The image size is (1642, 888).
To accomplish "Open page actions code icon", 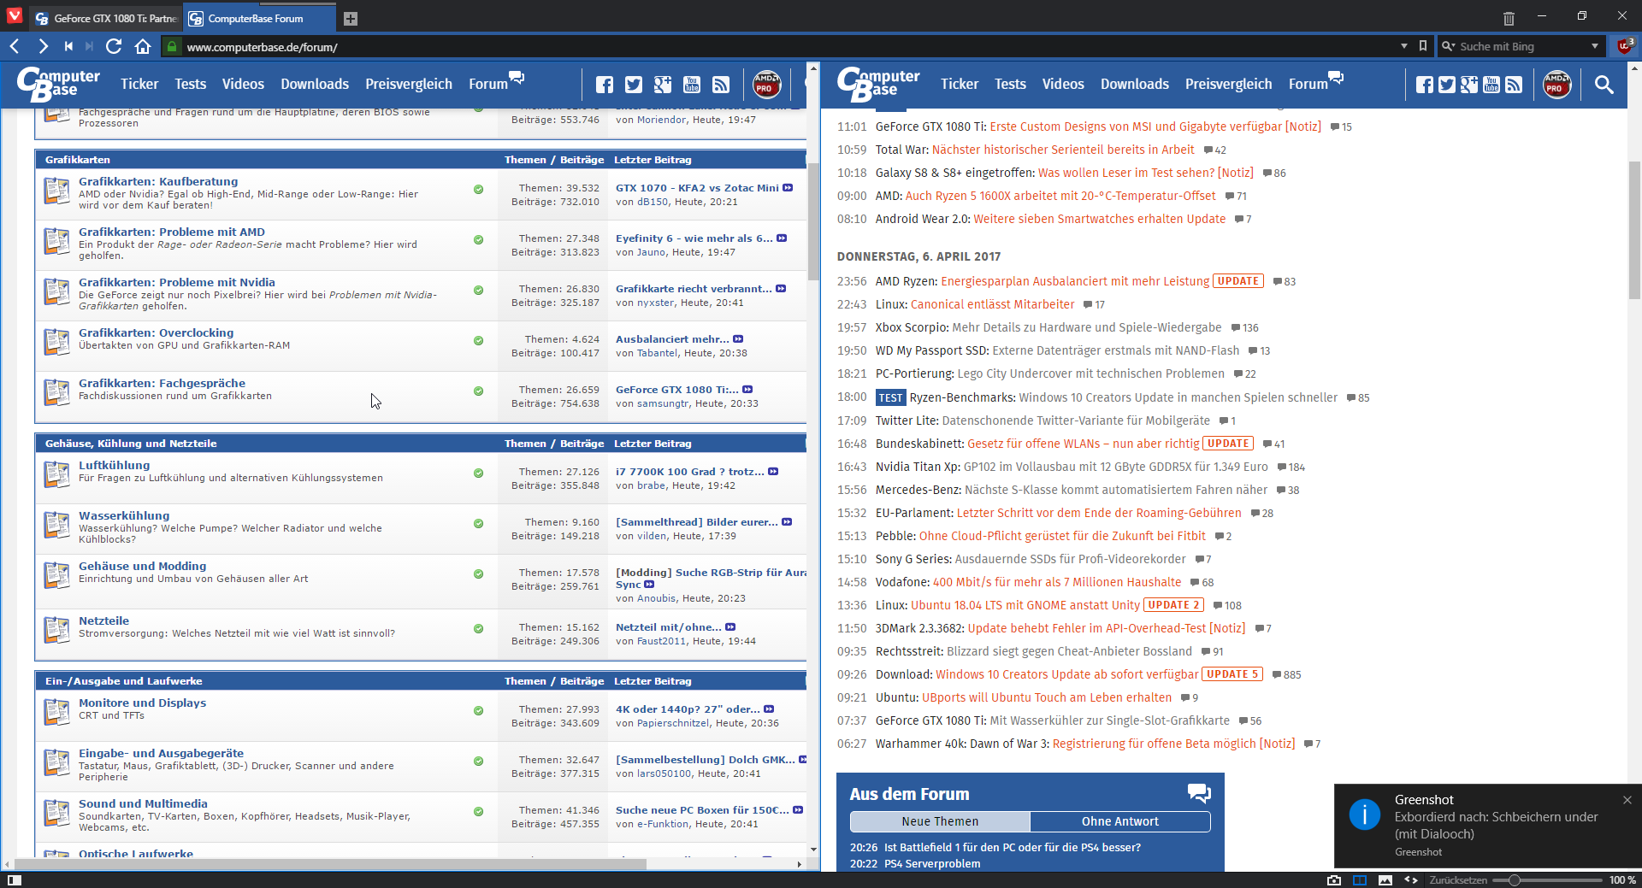I will pyautogui.click(x=1411, y=879).
